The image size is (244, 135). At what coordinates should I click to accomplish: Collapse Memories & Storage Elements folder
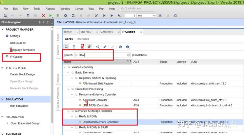coord(68,111)
